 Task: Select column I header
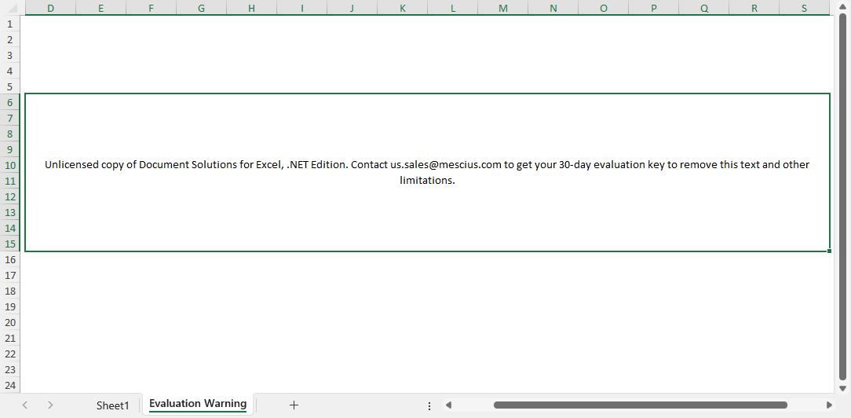click(x=301, y=8)
